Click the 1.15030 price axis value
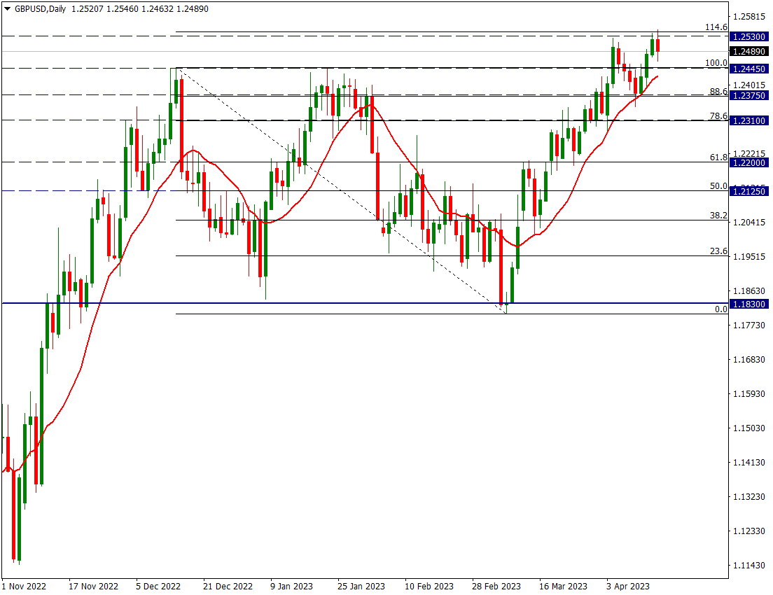Image resolution: width=773 pixels, height=595 pixels. 749,428
